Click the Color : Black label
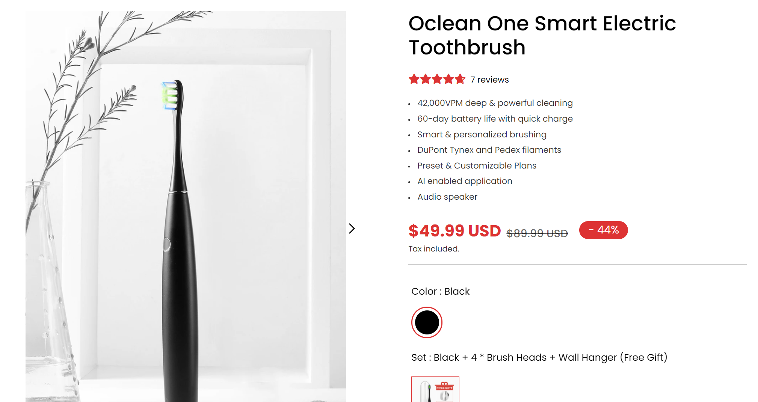Viewport: 758px width, 402px height. click(x=440, y=291)
